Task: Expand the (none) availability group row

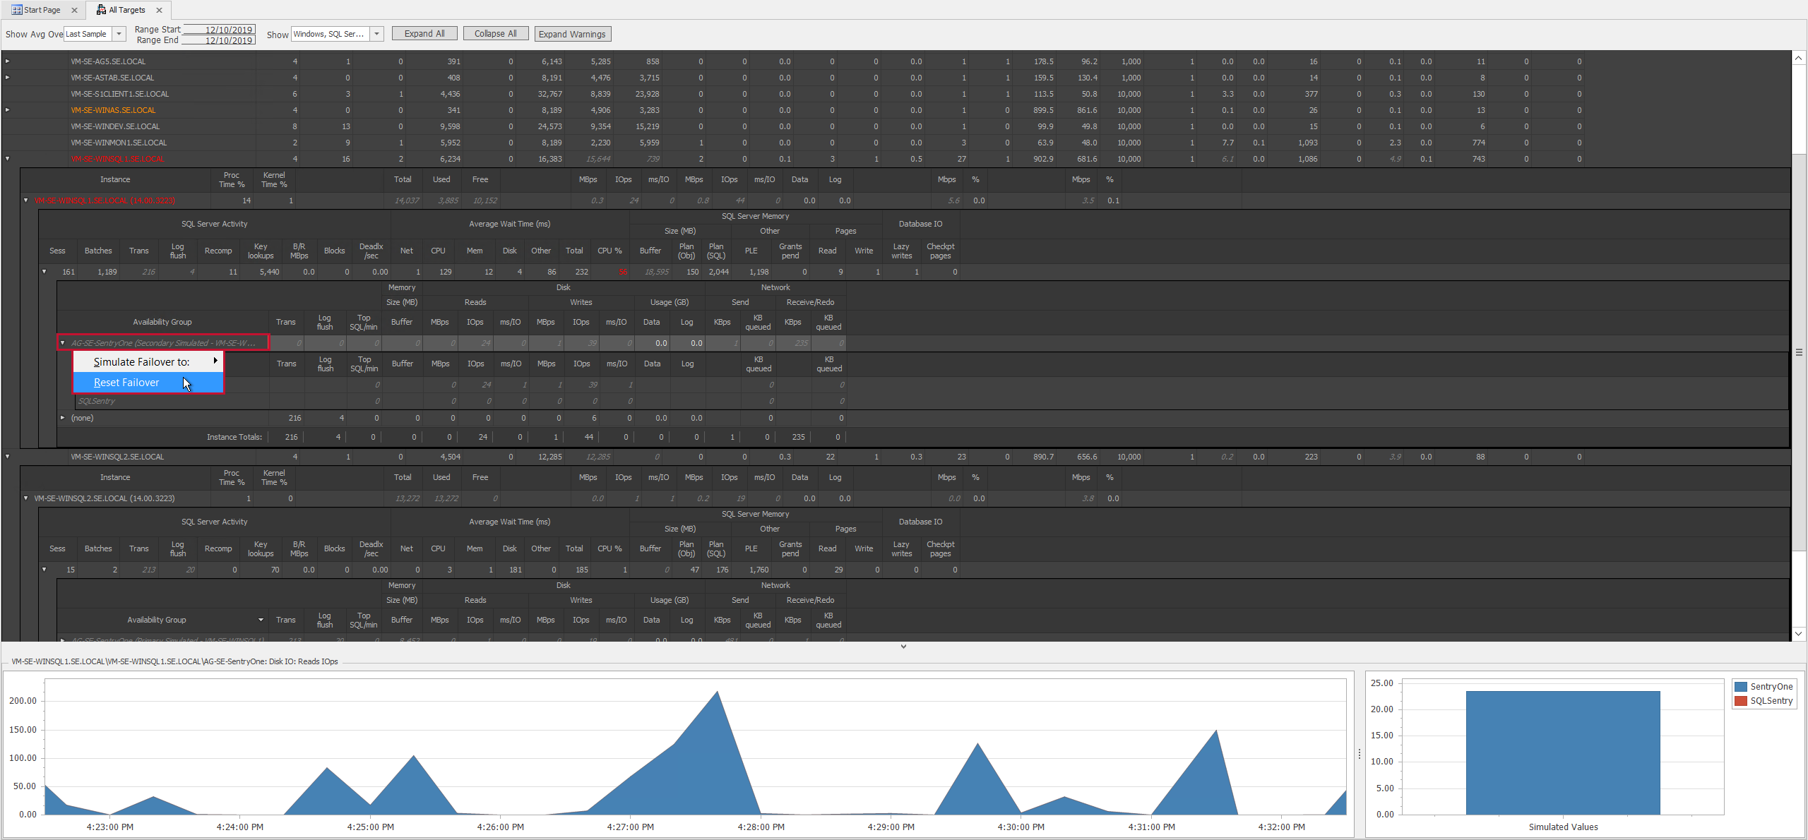Action: tap(62, 417)
